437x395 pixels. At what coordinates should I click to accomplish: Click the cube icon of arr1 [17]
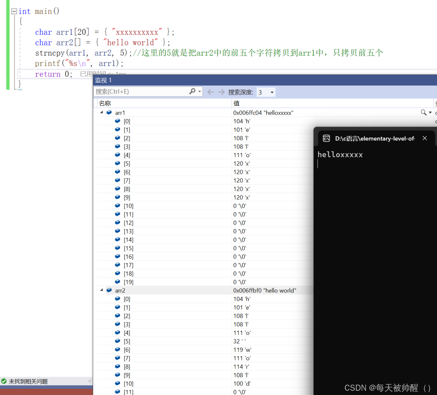[x=118, y=265]
